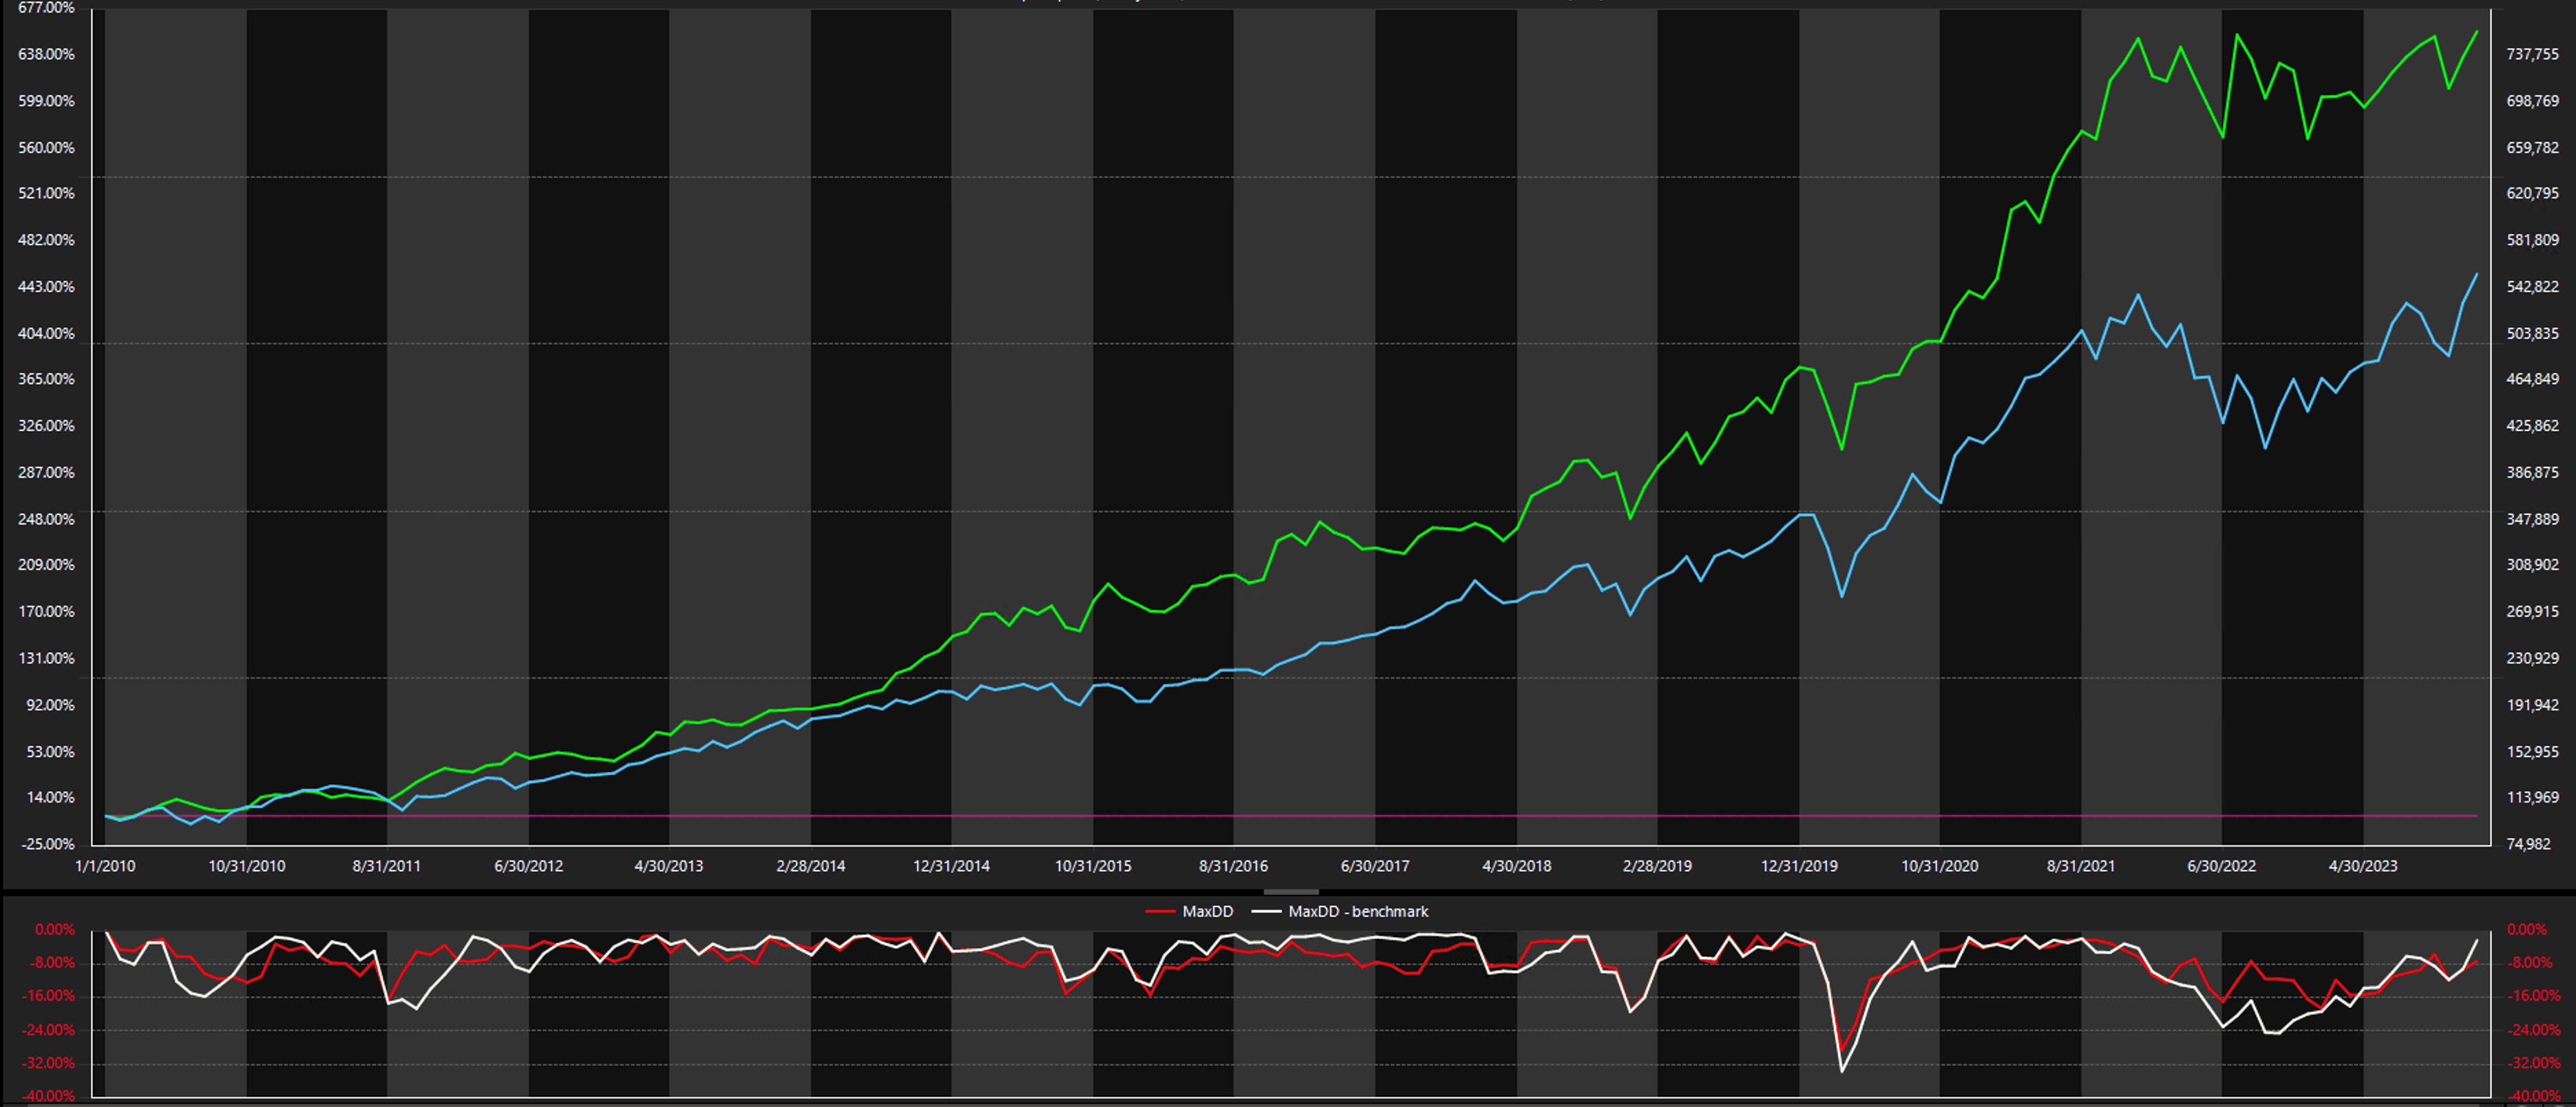Click the 10/31/2010 date label

point(247,866)
